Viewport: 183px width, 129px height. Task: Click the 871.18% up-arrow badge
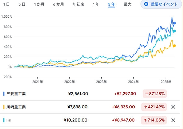[155, 94]
